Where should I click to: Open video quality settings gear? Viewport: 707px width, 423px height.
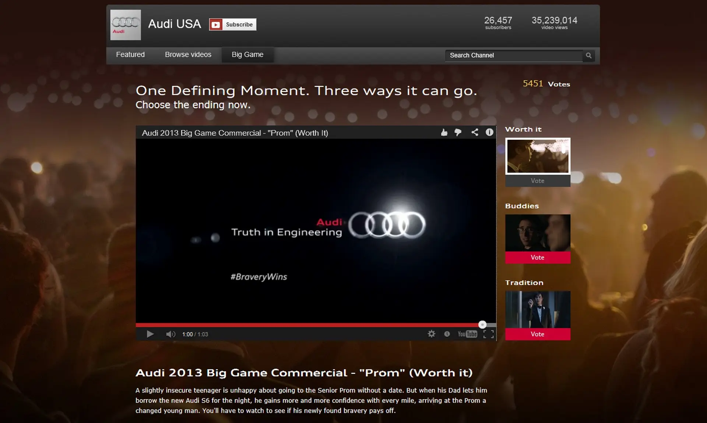432,334
